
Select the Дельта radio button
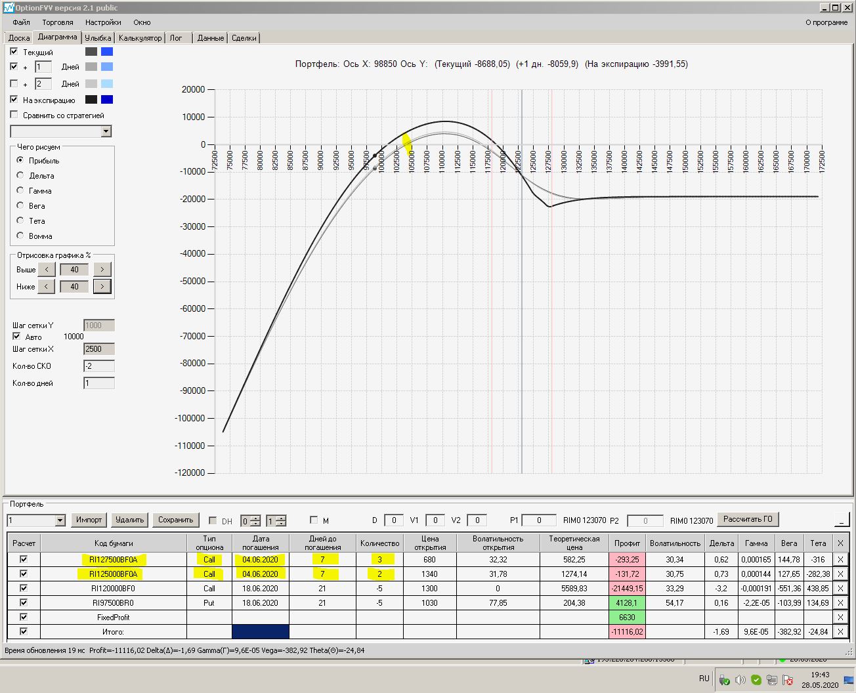click(x=20, y=175)
